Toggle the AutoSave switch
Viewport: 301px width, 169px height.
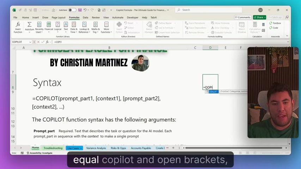coord(72,10)
